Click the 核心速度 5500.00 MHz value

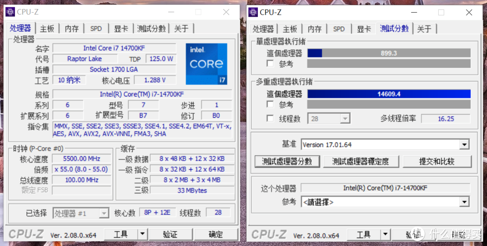pyautogui.click(x=82, y=158)
